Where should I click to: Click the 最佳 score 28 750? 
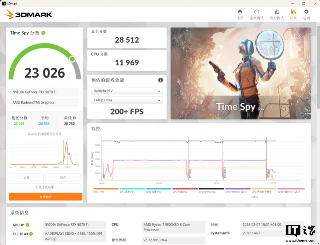coord(69,124)
